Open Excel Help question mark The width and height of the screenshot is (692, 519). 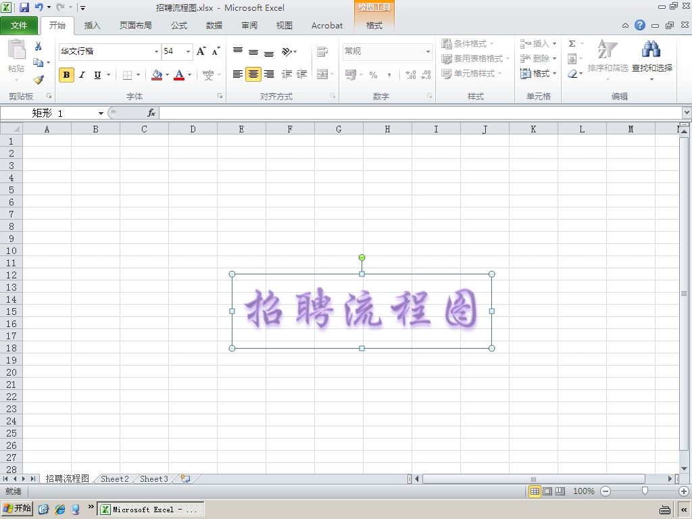tap(640, 25)
